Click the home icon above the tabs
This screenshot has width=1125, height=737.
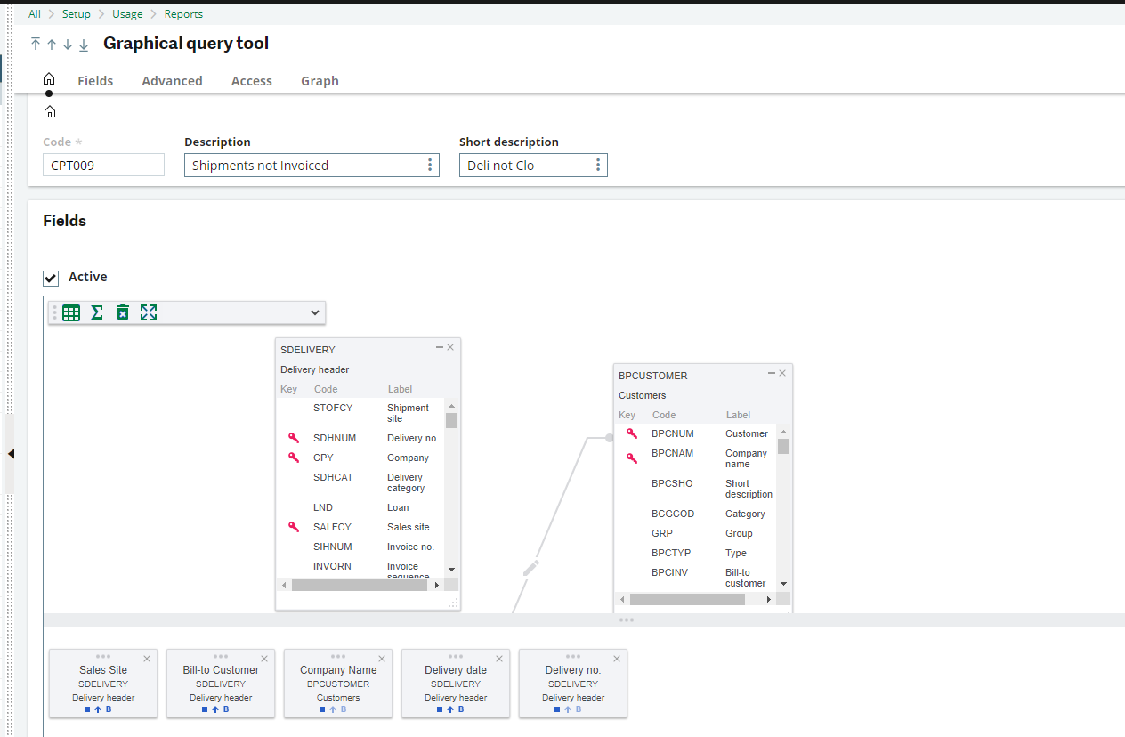pos(49,78)
